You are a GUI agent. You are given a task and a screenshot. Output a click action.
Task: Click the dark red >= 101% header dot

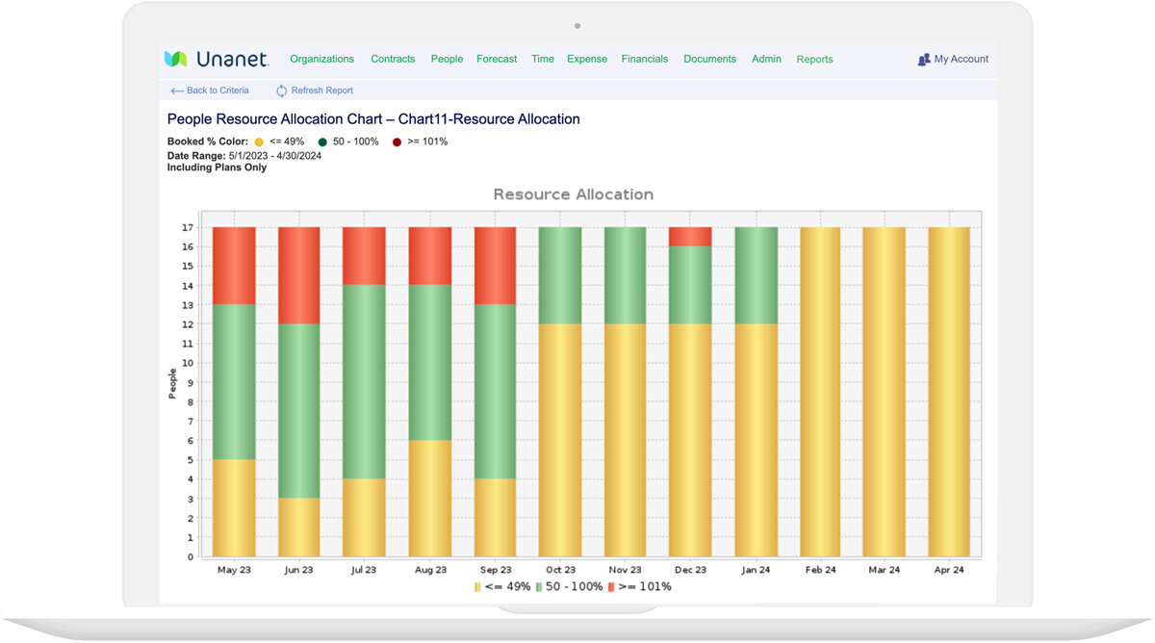pos(397,141)
